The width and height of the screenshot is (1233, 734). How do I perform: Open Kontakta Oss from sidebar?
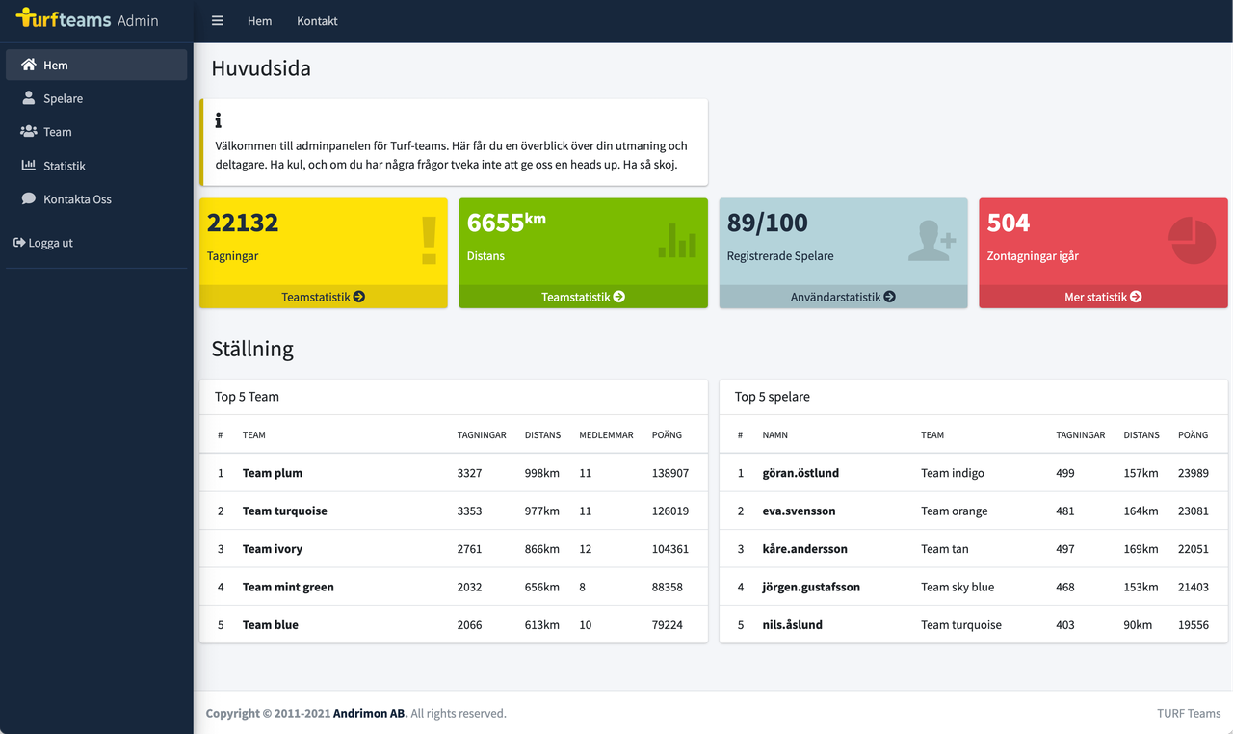click(96, 198)
